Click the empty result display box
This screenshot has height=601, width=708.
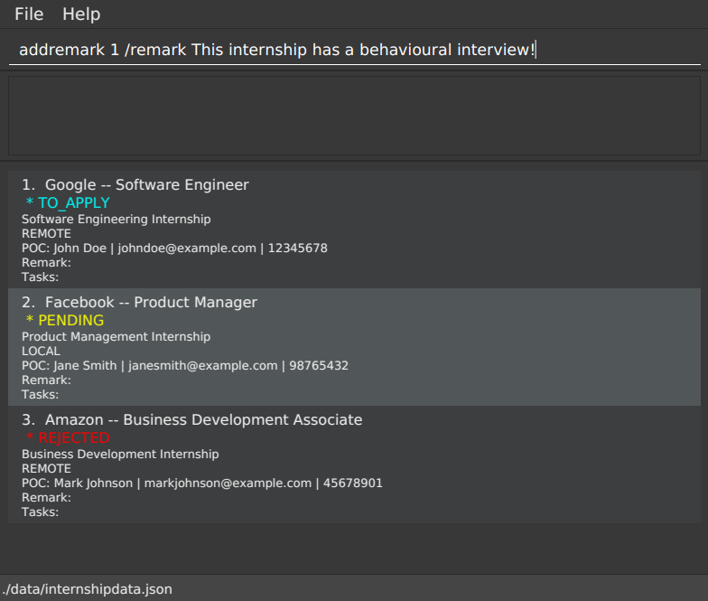point(354,116)
